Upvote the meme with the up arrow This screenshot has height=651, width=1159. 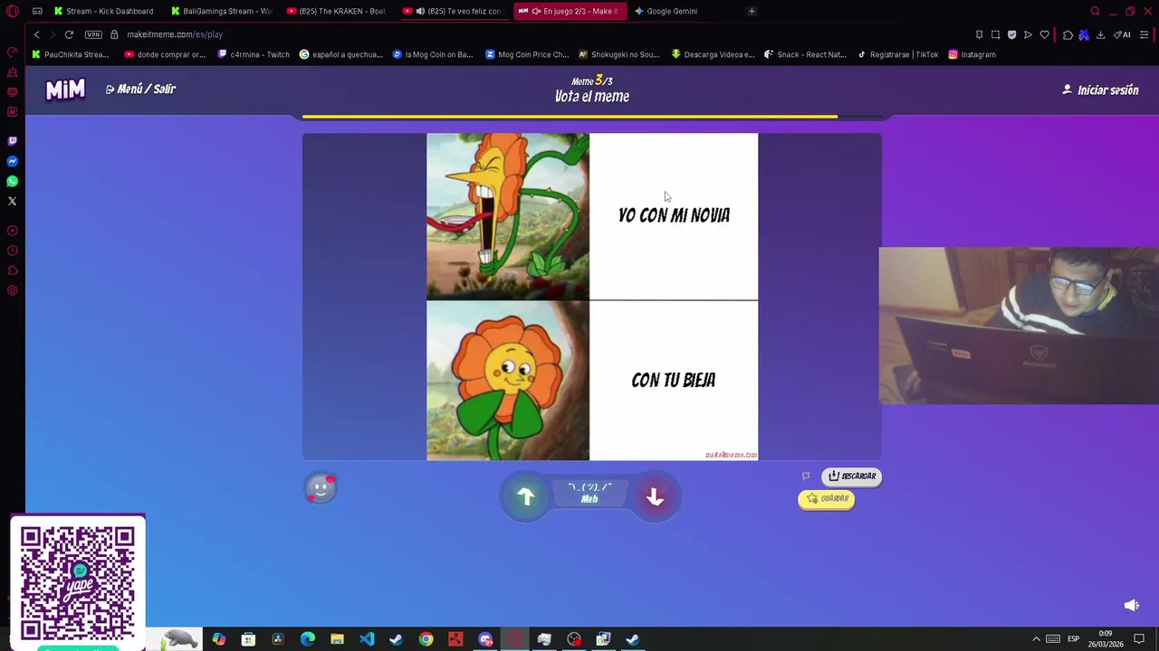pyautogui.click(x=526, y=496)
